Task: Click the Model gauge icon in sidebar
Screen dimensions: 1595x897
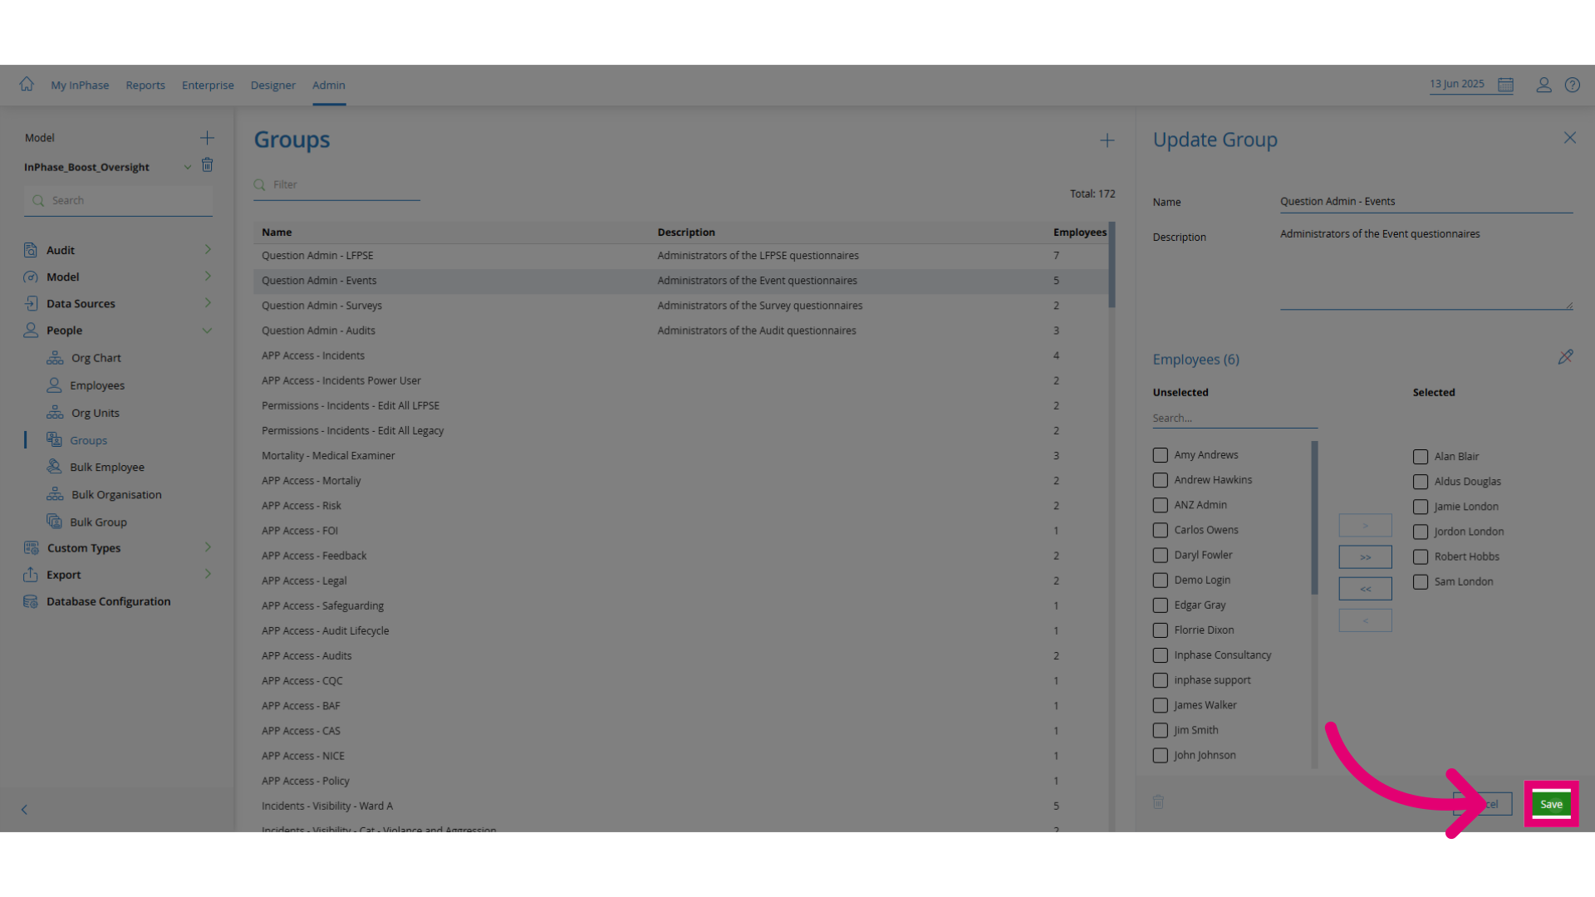Action: click(x=31, y=277)
